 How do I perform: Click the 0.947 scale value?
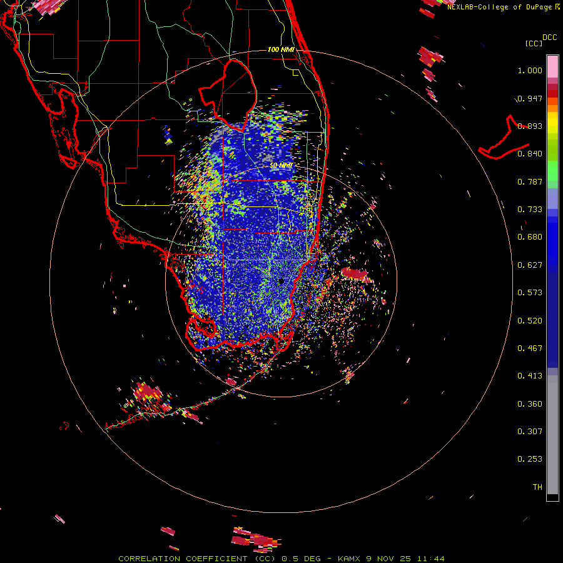pos(530,98)
